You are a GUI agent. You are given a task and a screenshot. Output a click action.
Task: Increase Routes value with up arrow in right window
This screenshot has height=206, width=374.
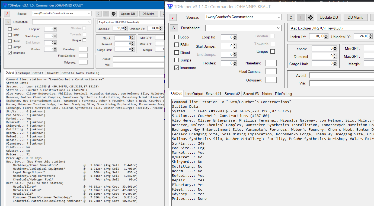235,62
